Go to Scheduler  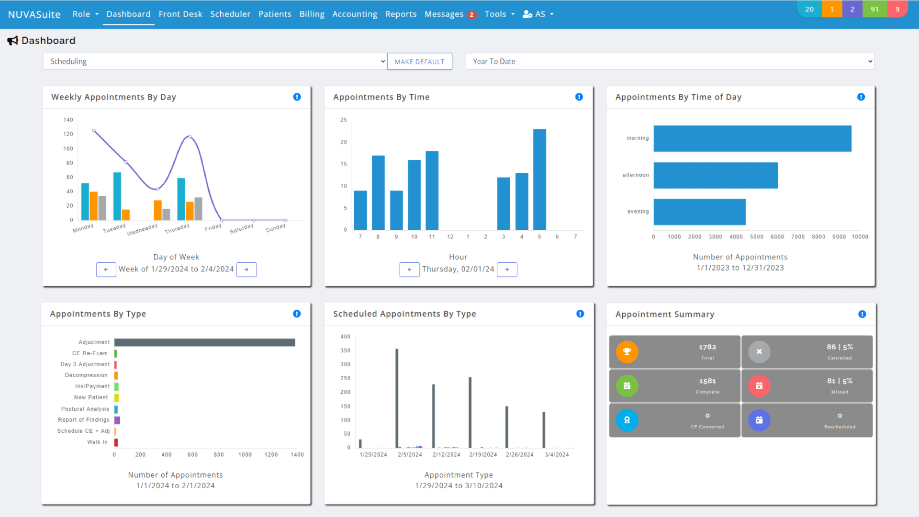tap(230, 14)
